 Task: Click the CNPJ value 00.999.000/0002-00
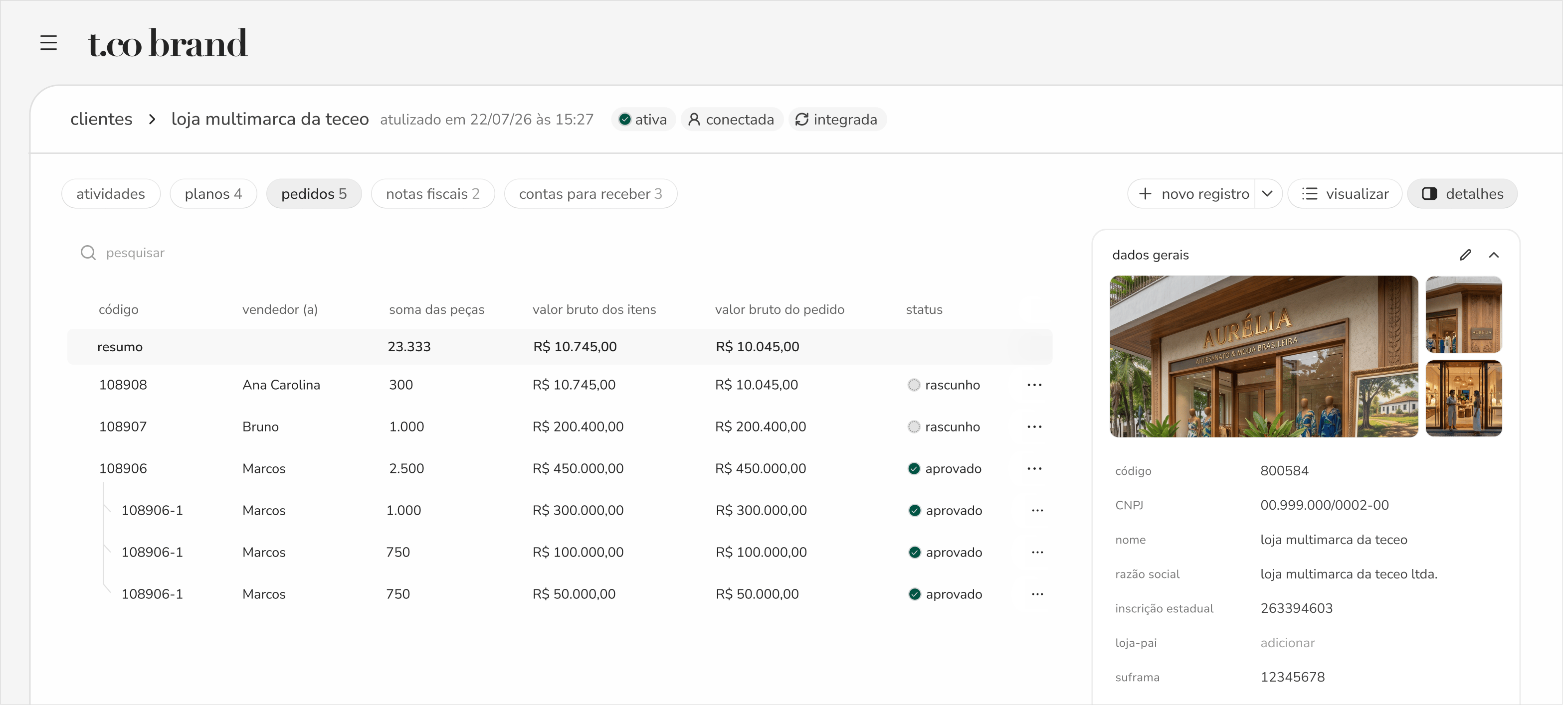pos(1325,506)
